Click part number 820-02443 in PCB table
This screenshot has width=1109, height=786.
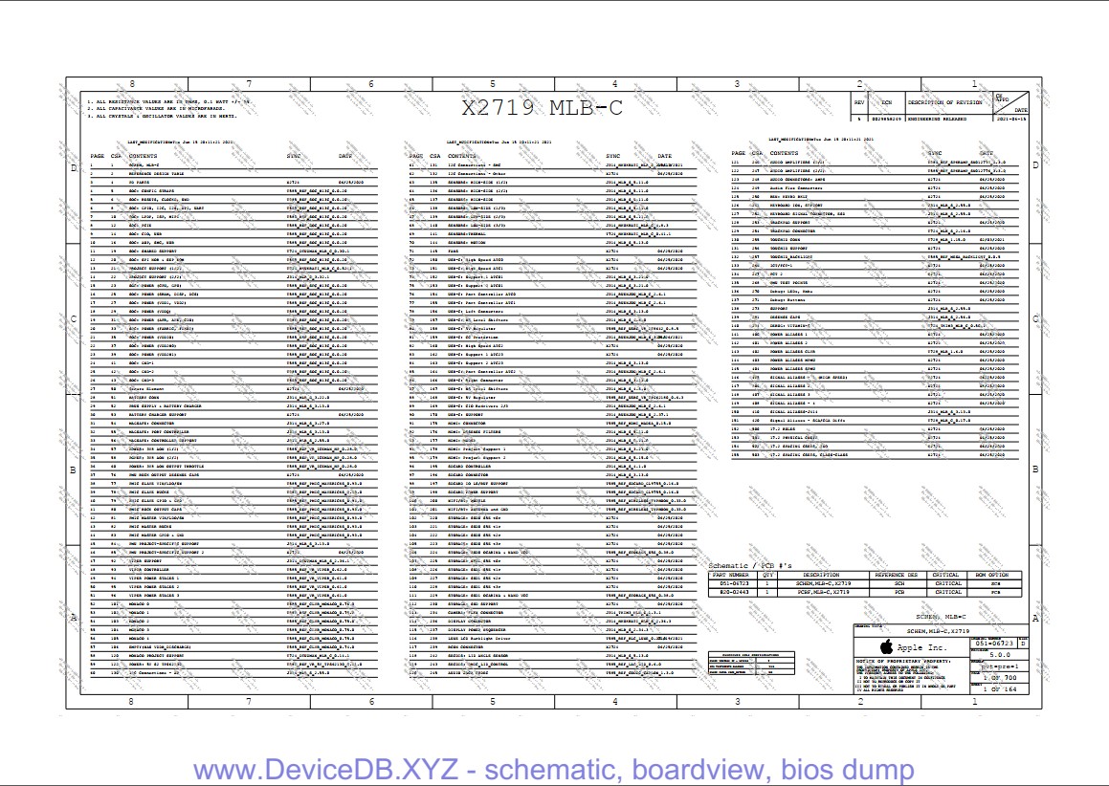[x=734, y=592]
